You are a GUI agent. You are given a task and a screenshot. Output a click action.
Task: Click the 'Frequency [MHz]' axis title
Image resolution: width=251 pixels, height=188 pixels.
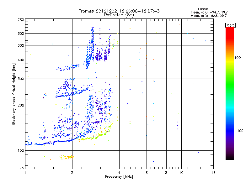click(x=119, y=177)
